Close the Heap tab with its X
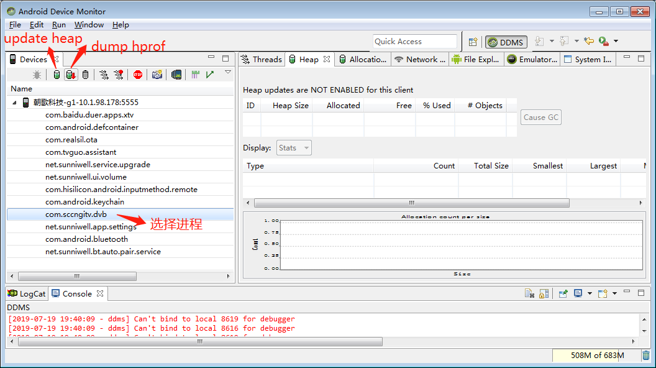656x368 pixels. coord(327,59)
